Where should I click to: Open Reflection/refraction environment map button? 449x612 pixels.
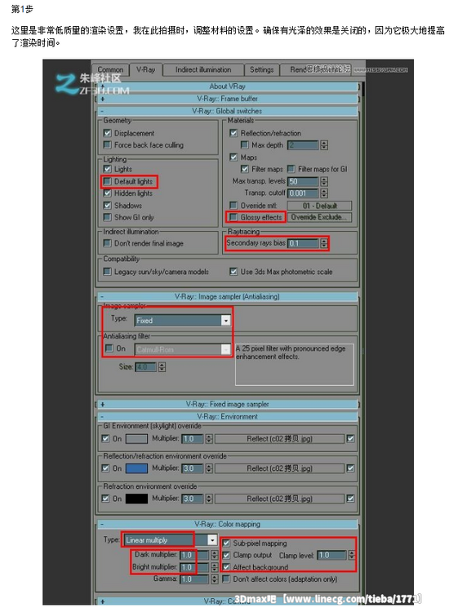coord(279,468)
